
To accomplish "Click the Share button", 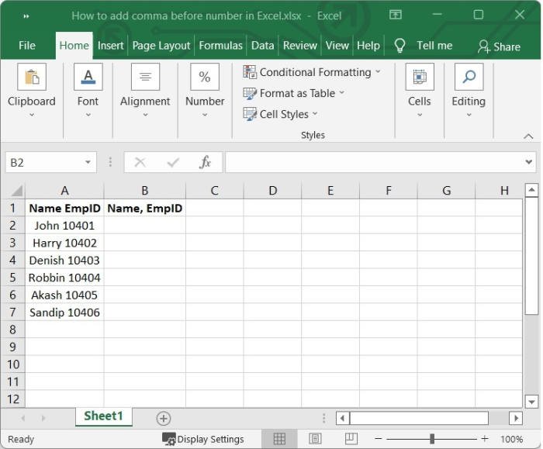I will [499, 47].
